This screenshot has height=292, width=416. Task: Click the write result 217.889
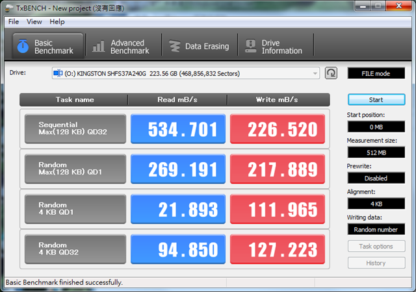278,169
